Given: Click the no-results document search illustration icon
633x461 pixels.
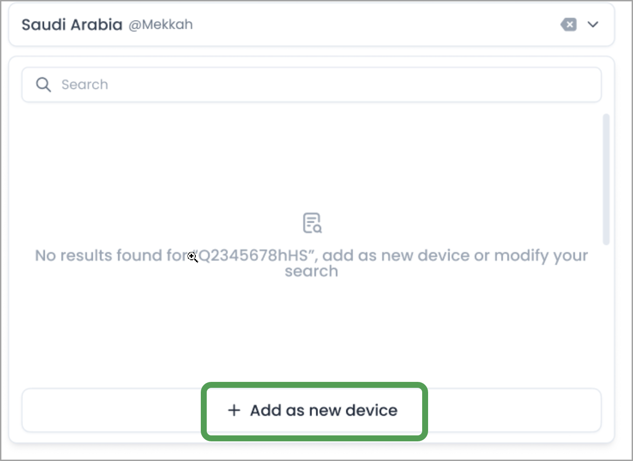Looking at the screenshot, I should 311,223.
